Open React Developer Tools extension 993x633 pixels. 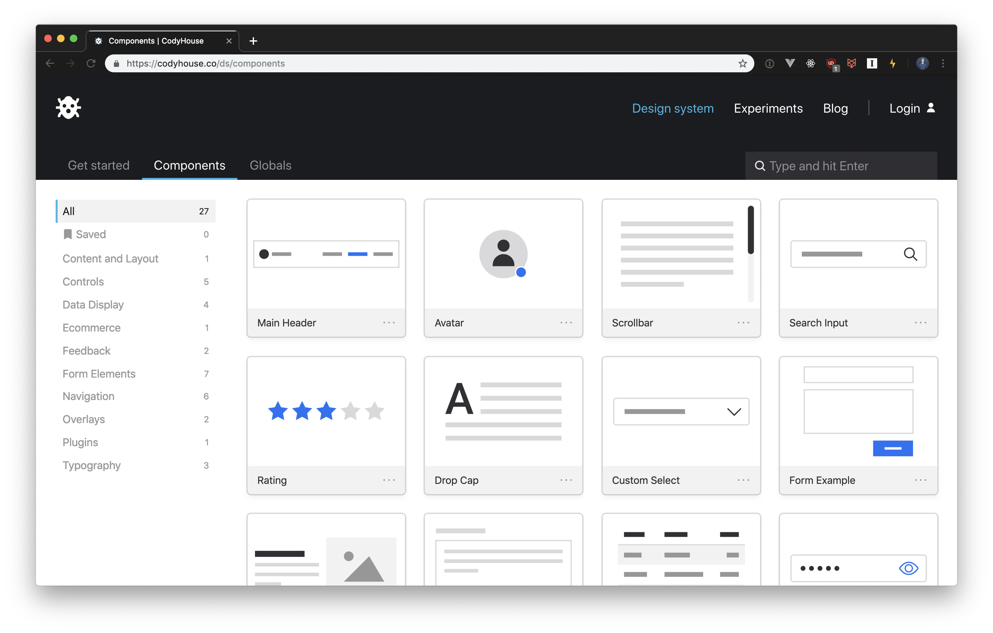[810, 63]
